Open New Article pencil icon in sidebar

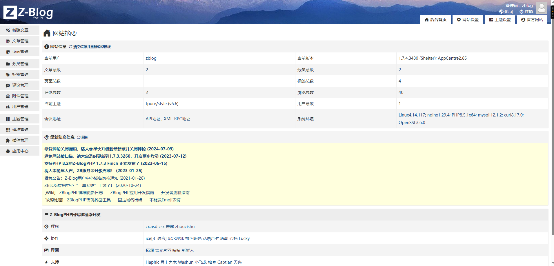tap(8, 30)
